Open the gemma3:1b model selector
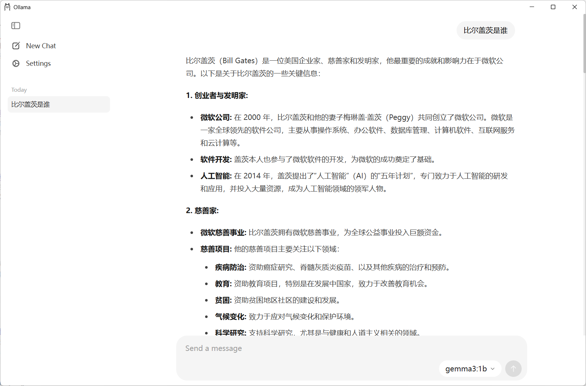 [466, 369]
